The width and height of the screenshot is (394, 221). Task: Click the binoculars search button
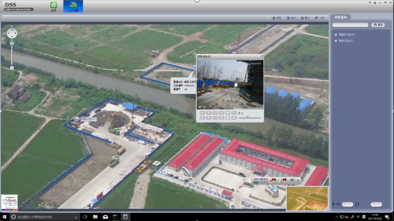378,25
